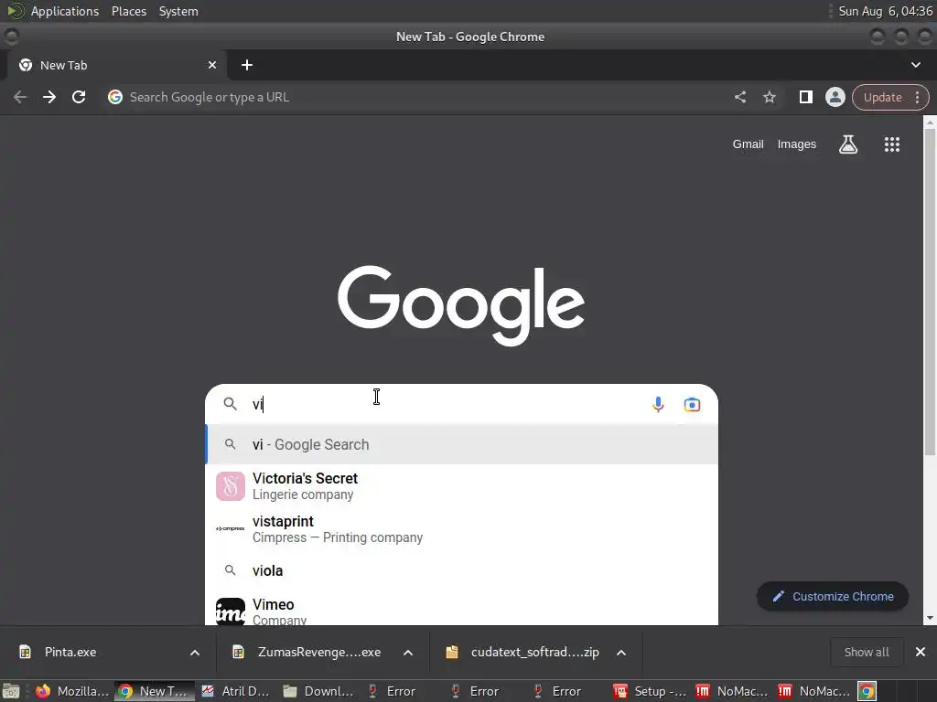This screenshot has height=702, width=937.
Task: Choose the Victoria's Secret suggestion
Action: [x=461, y=486]
